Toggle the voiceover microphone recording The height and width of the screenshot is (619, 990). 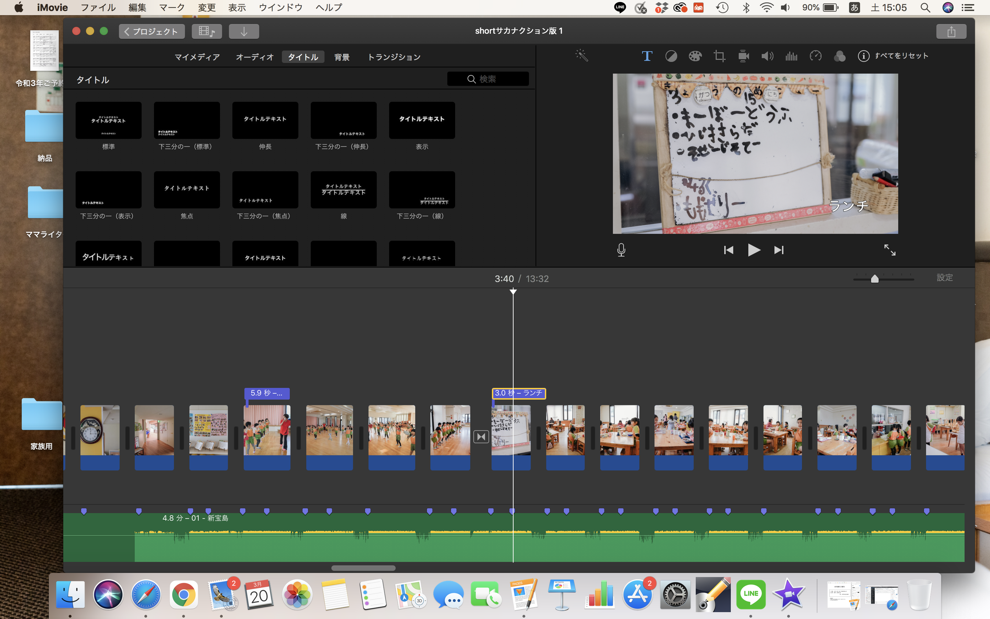tap(621, 250)
